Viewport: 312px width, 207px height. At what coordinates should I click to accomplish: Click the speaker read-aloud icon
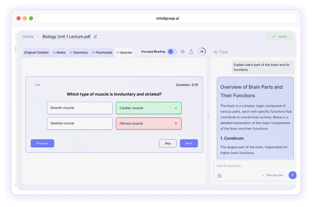coord(183,52)
